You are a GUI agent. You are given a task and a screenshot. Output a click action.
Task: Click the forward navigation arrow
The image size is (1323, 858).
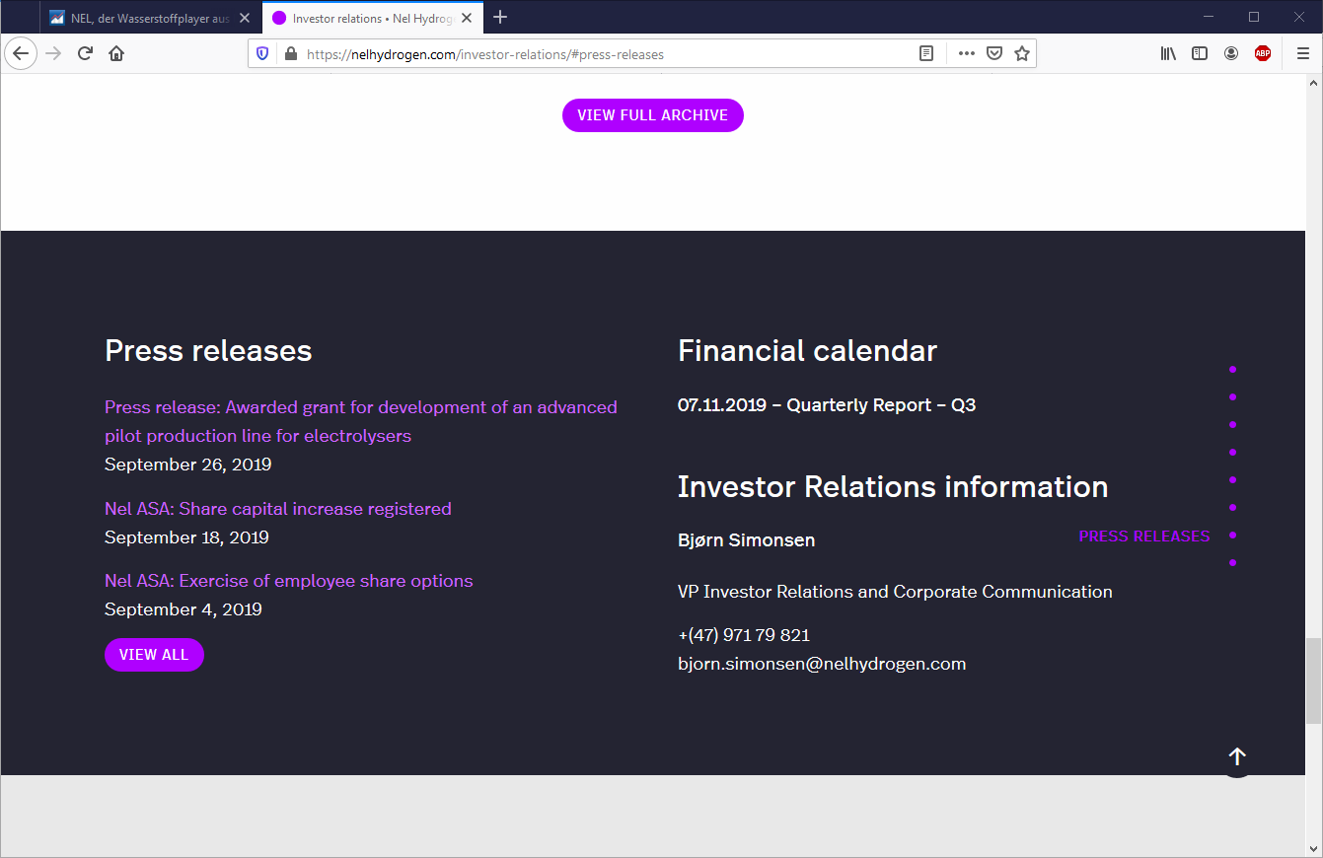coord(53,53)
